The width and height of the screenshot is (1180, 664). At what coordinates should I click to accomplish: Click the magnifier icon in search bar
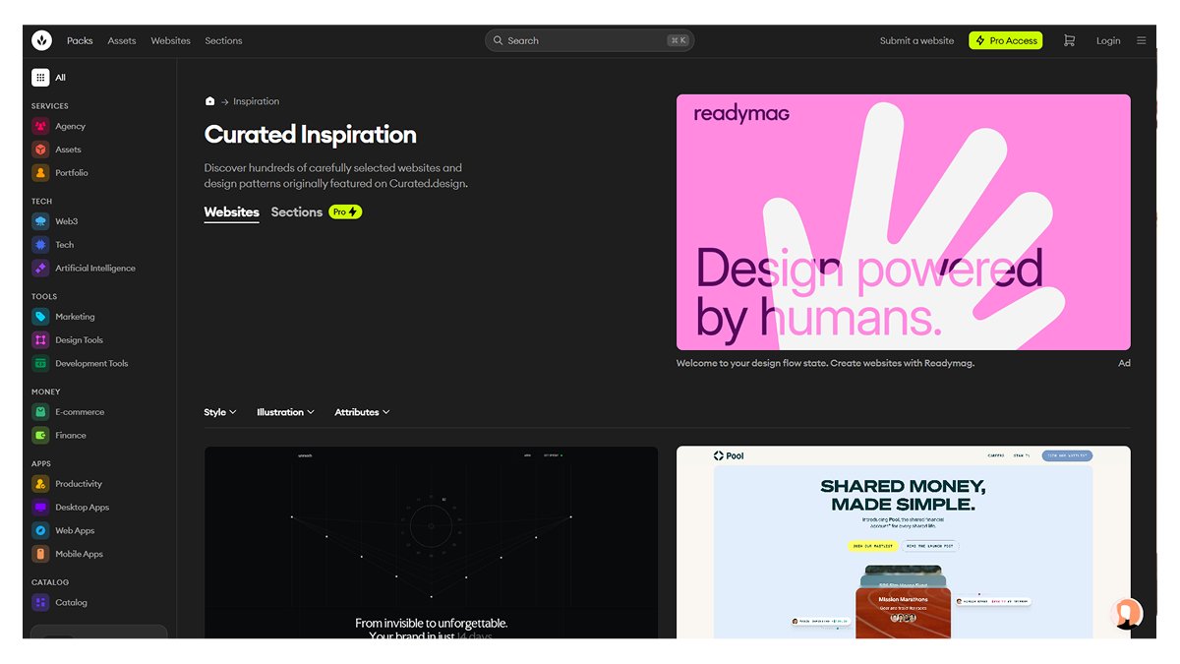click(x=499, y=40)
